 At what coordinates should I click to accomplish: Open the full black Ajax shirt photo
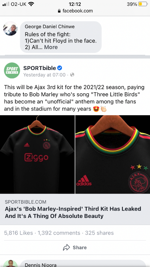(x=37, y=155)
